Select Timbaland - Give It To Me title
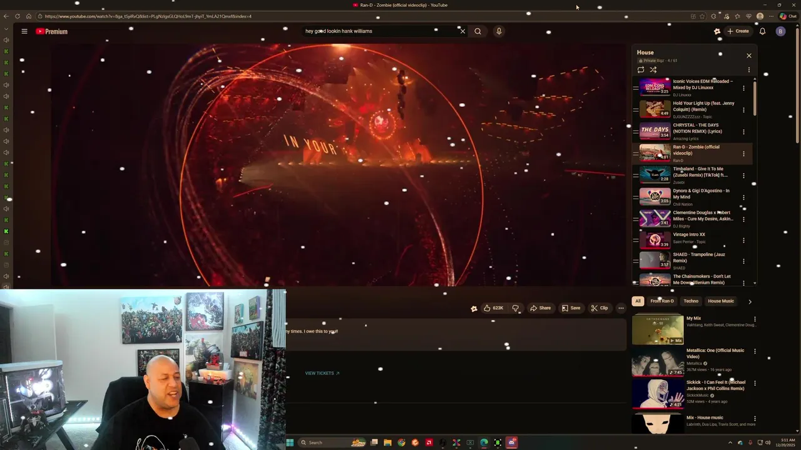 (700, 172)
